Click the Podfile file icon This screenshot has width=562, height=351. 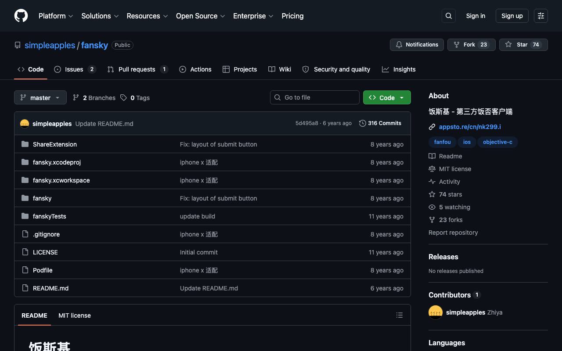[x=25, y=270]
